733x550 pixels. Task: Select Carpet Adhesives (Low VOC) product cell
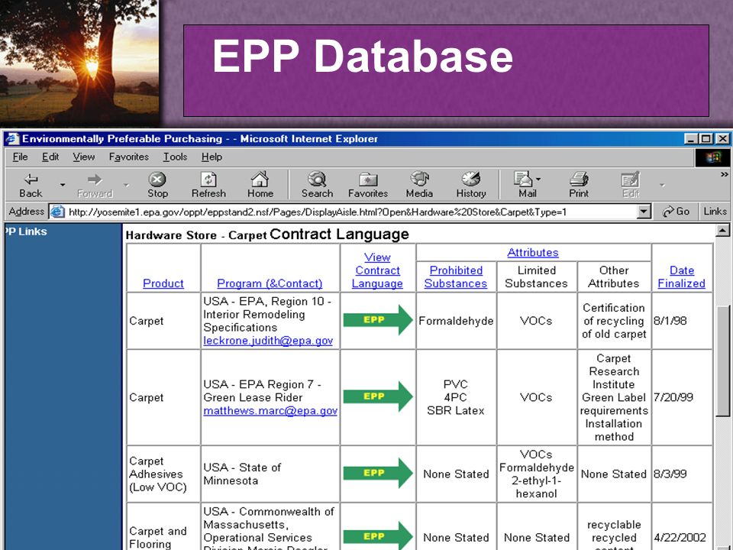163,474
